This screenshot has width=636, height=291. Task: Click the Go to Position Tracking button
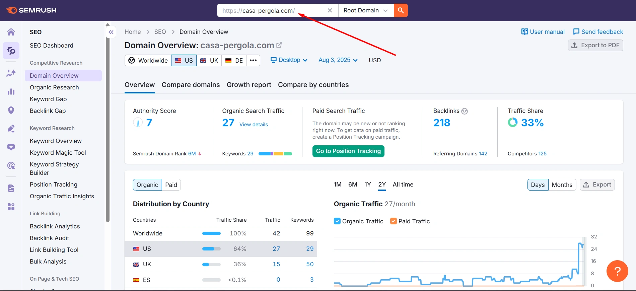348,151
